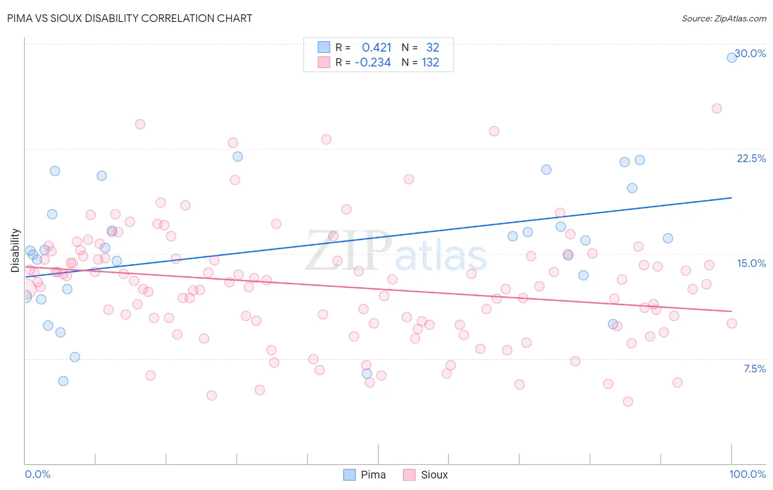Click the Disability y-axis title
This screenshot has width=773, height=490.
point(15,251)
